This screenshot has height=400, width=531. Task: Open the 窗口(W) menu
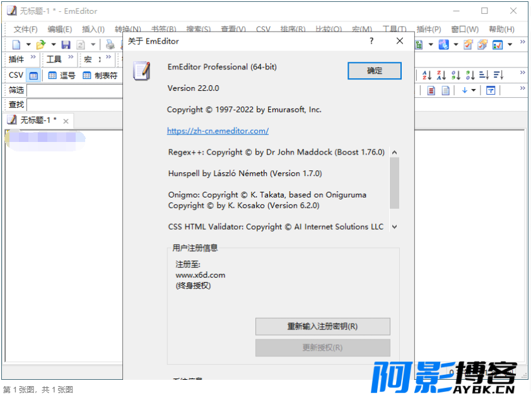click(465, 30)
